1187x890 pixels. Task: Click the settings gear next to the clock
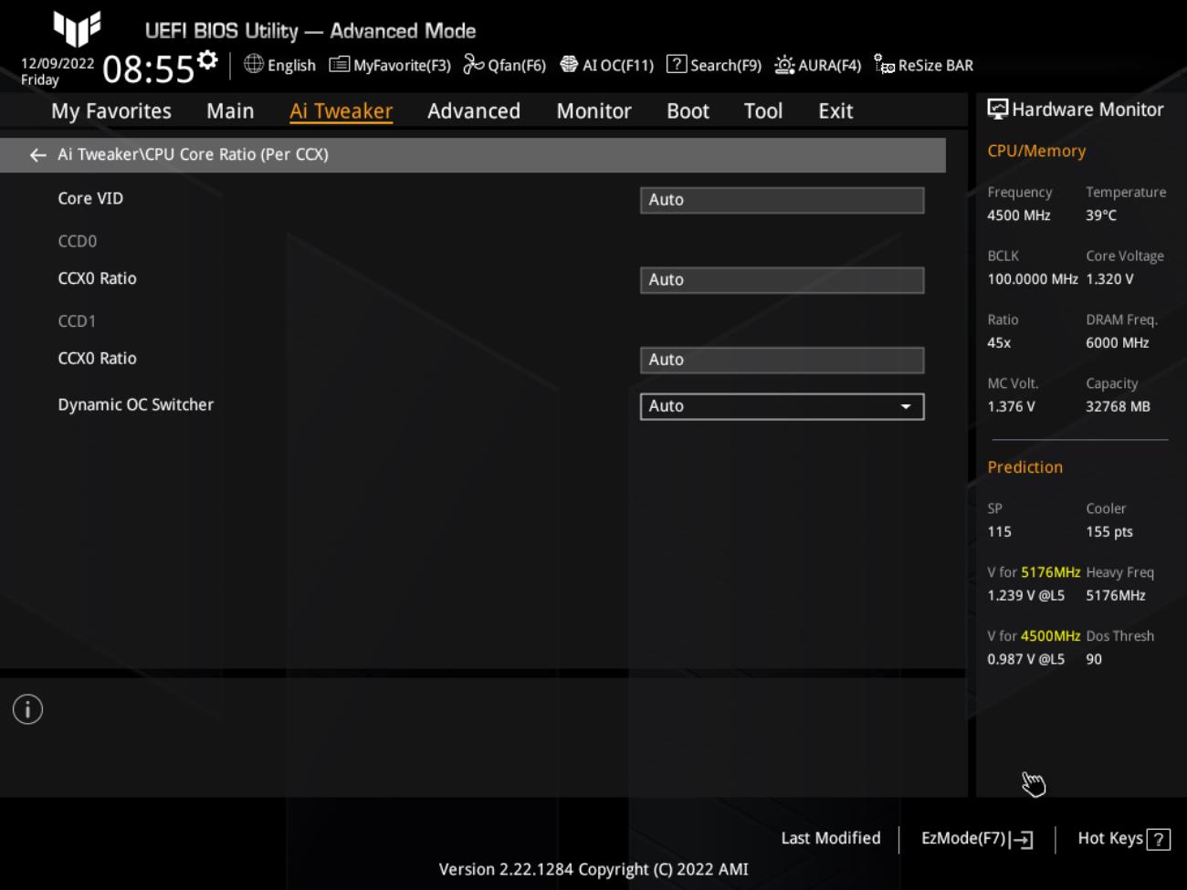tap(208, 60)
